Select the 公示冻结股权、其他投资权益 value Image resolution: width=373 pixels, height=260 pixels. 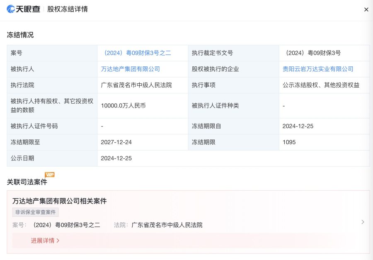(x=321, y=85)
